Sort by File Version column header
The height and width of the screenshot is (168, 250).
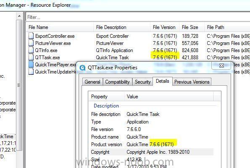point(165,27)
